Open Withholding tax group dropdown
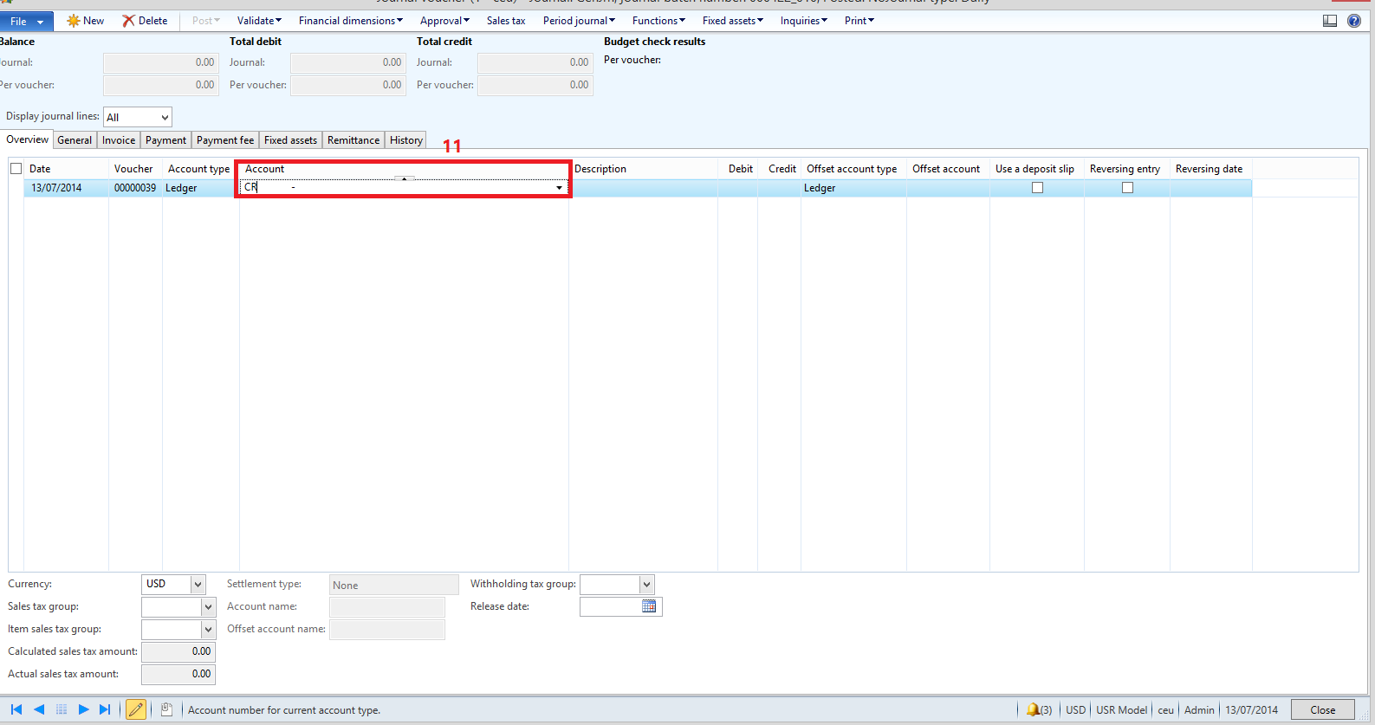 647,585
